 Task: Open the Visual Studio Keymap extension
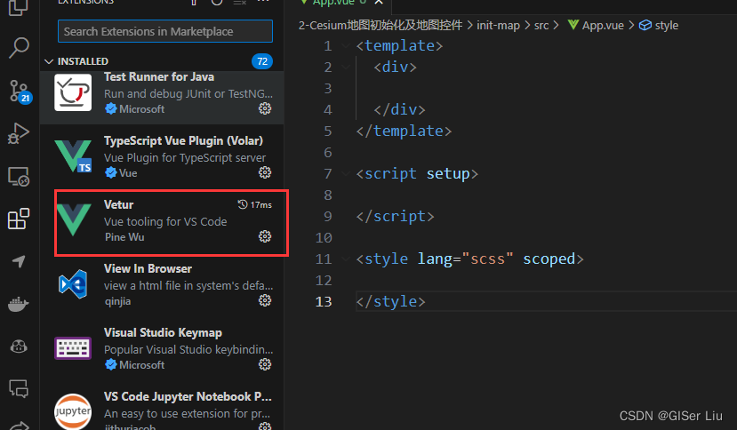162,348
